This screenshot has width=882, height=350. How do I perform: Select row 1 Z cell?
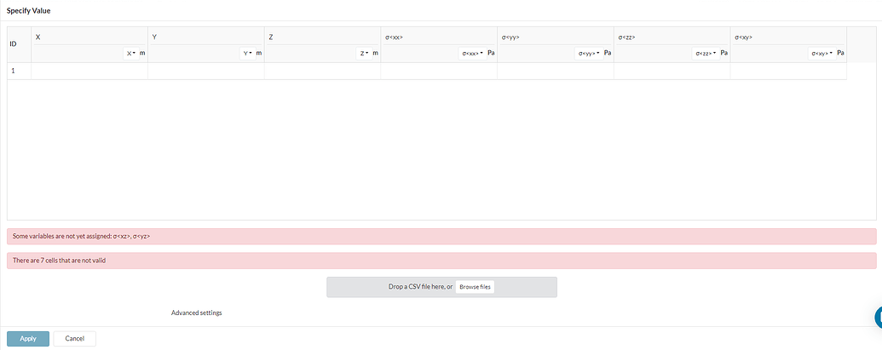click(x=322, y=72)
